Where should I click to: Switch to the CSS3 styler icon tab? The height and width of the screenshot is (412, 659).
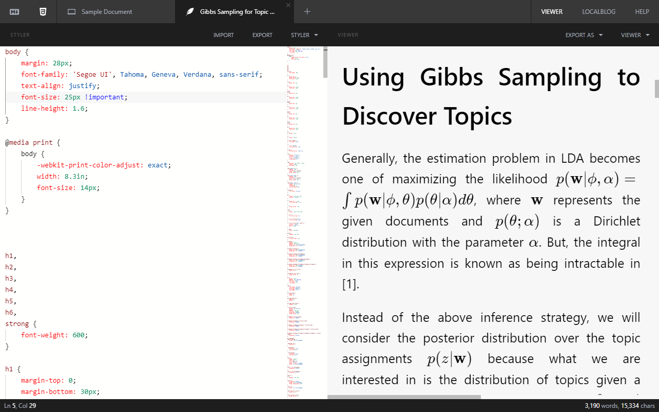click(43, 11)
